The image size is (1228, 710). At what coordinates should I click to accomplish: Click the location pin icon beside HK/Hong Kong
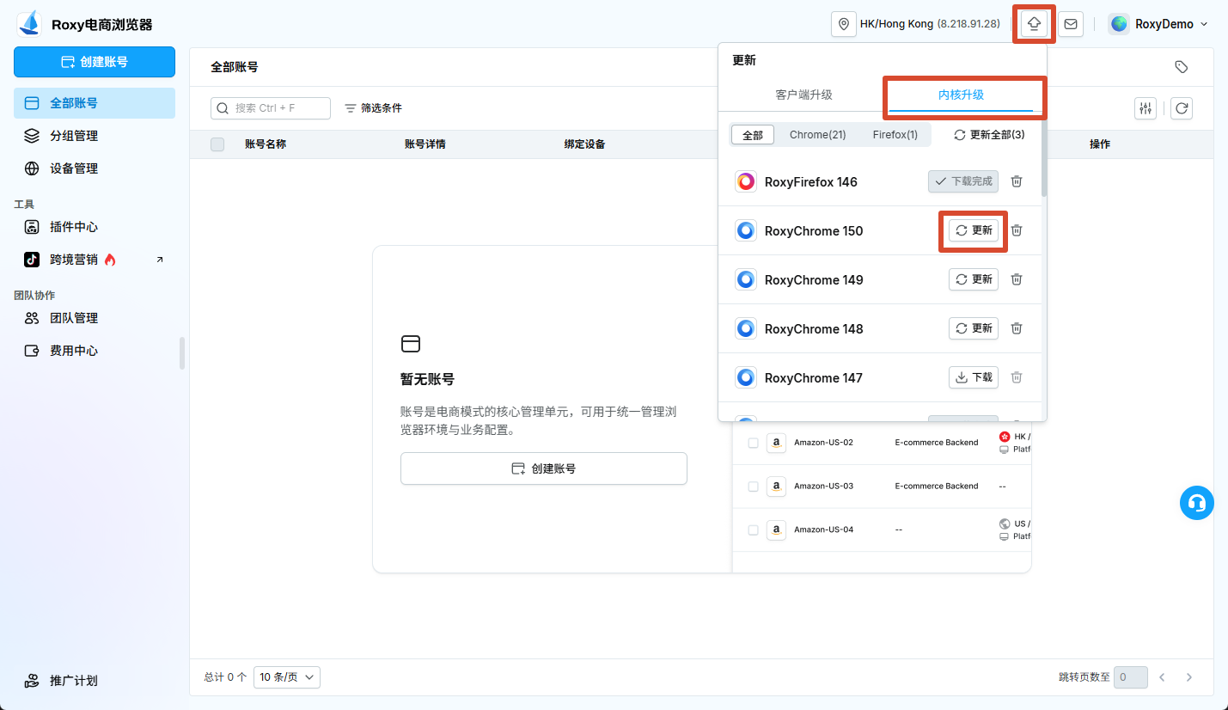point(844,24)
